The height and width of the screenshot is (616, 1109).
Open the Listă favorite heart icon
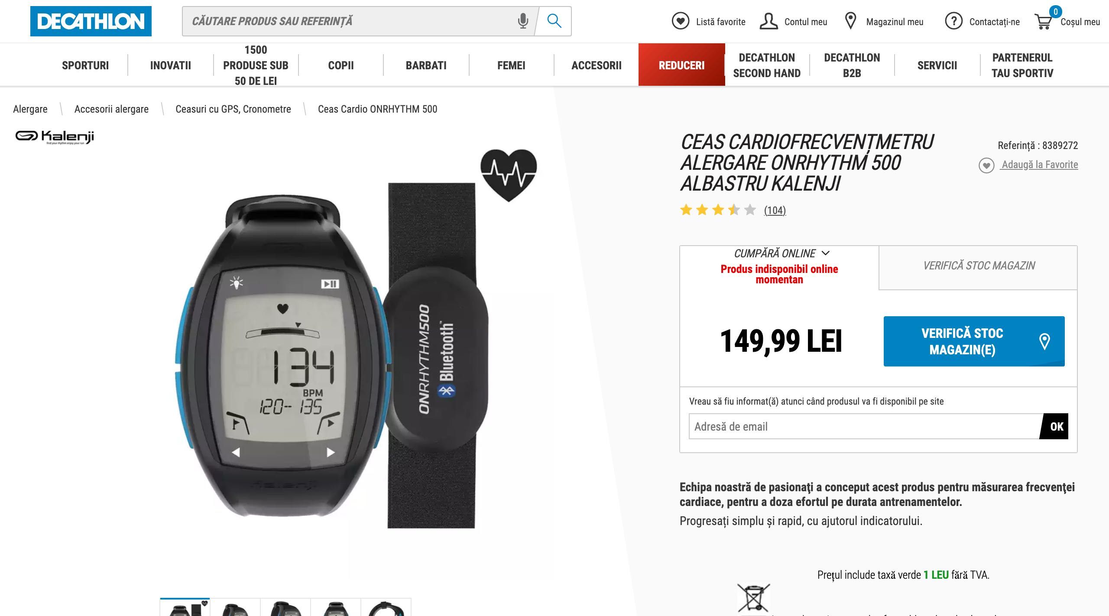click(x=680, y=21)
